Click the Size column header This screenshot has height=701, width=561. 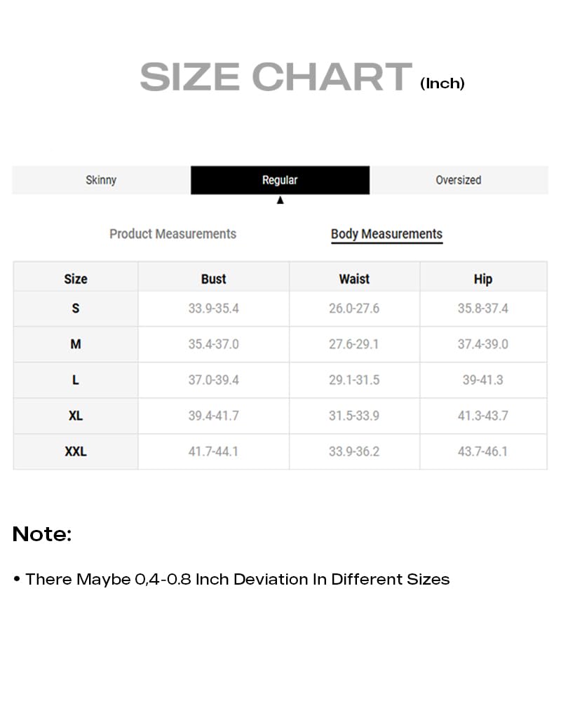click(76, 279)
